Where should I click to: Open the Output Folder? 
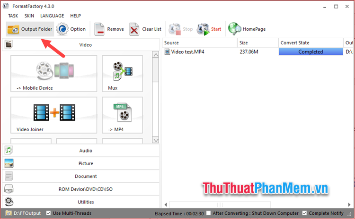coord(30,29)
